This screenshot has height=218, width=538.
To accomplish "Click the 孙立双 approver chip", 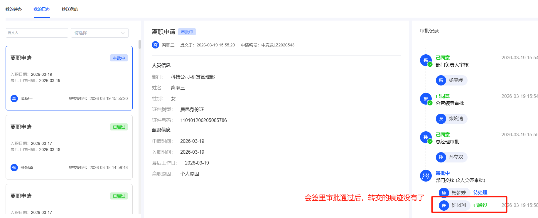I will pyautogui.click(x=451, y=157).
